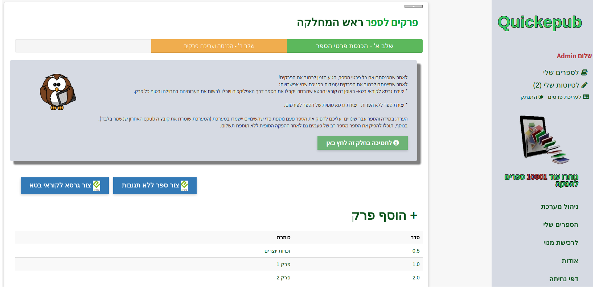Viewport: 595px width, 287px height.
Task: Open ניהול מערכת in the sidebar
Action: 559,207
